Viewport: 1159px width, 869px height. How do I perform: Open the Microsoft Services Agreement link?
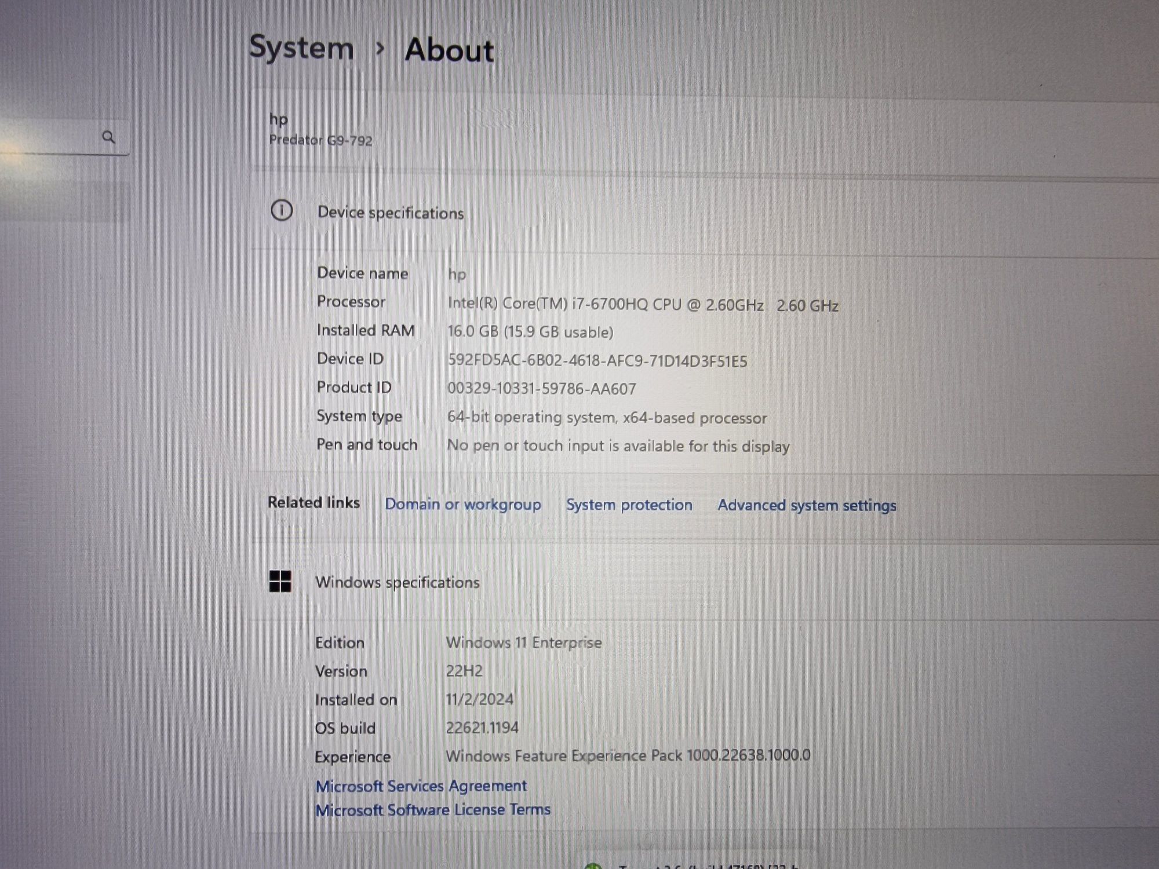[421, 786]
